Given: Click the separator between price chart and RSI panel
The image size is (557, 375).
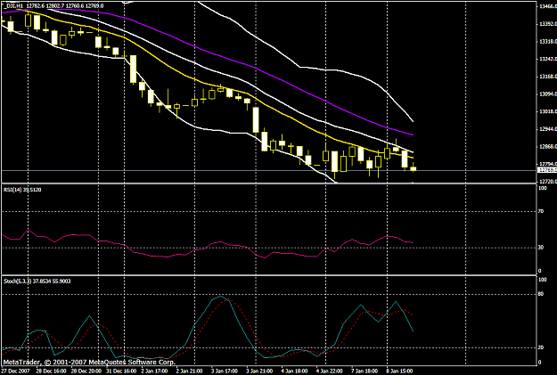Looking at the screenshot, I should [x=268, y=183].
